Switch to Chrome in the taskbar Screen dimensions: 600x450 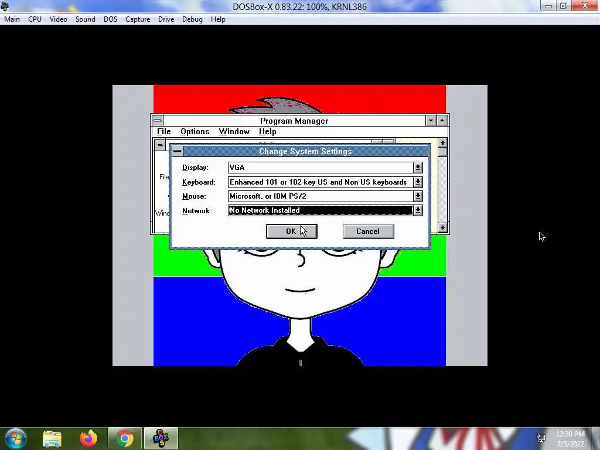coord(125,438)
